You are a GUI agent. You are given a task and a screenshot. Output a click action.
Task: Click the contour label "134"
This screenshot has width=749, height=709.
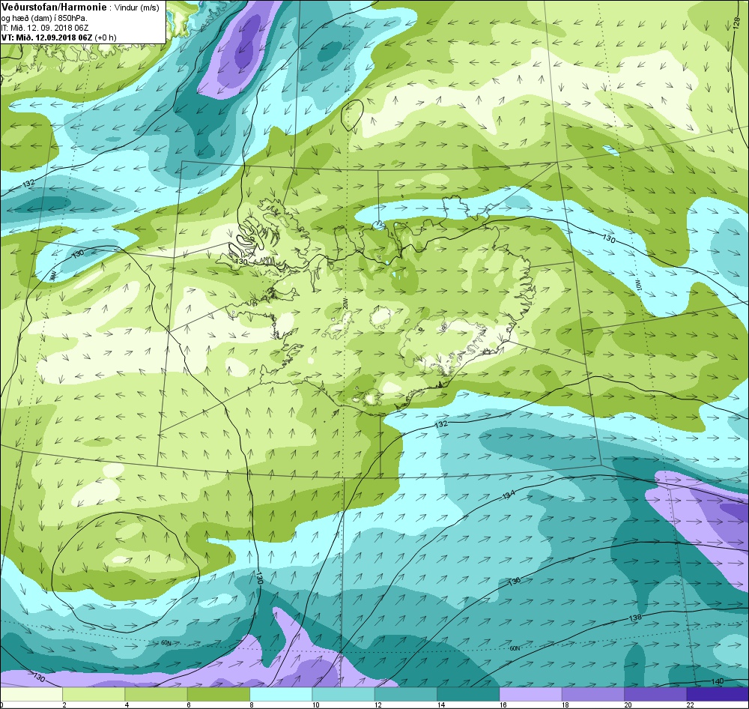509,495
